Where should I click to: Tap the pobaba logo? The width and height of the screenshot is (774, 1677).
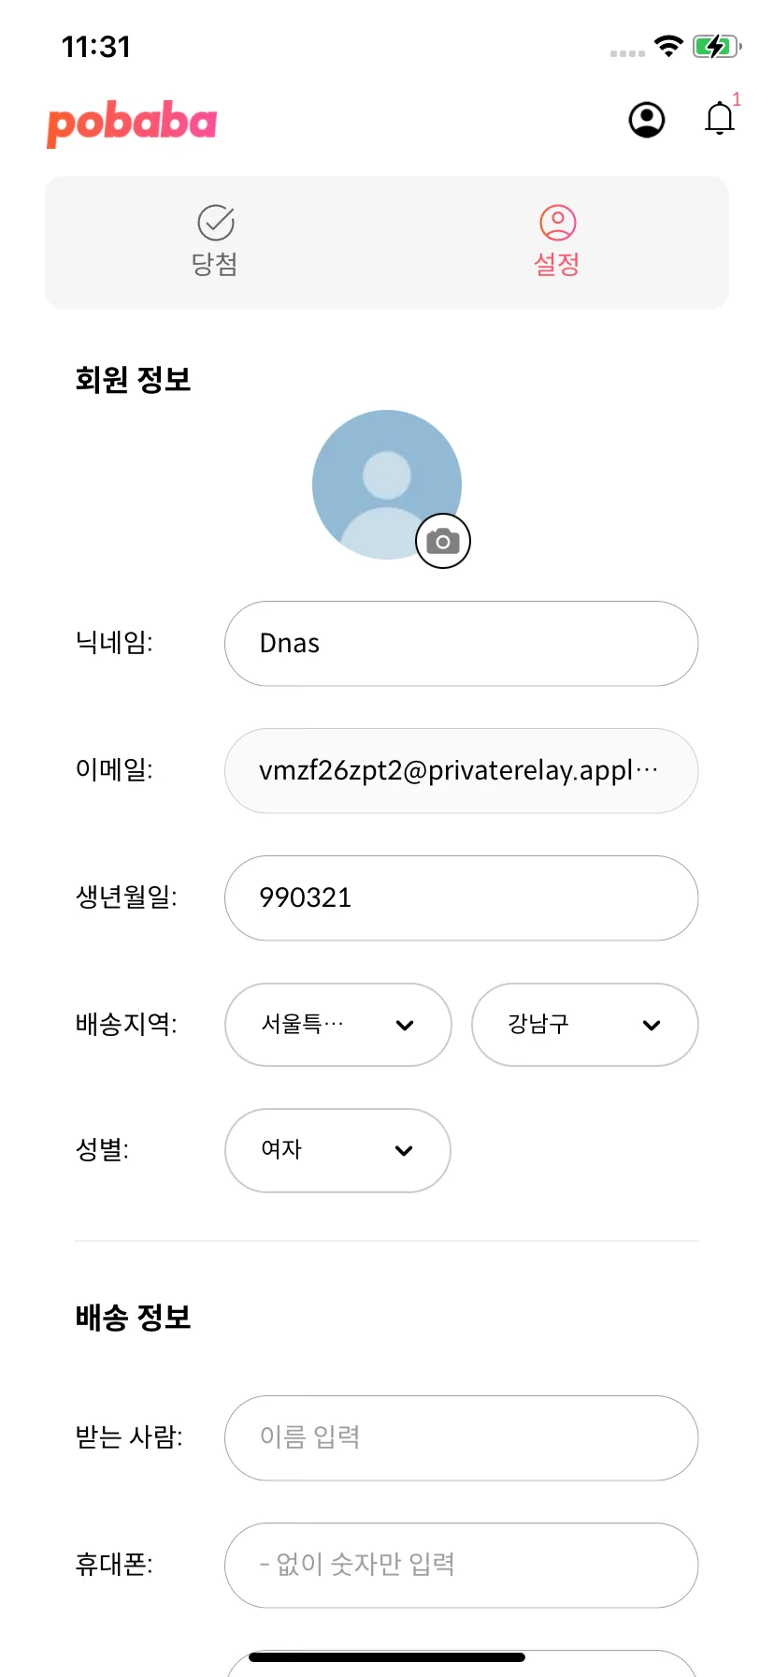coord(132,124)
